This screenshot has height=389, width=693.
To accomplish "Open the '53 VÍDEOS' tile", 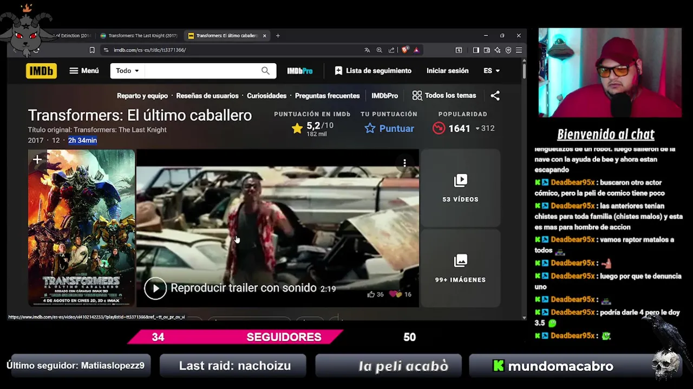I will pos(460,187).
